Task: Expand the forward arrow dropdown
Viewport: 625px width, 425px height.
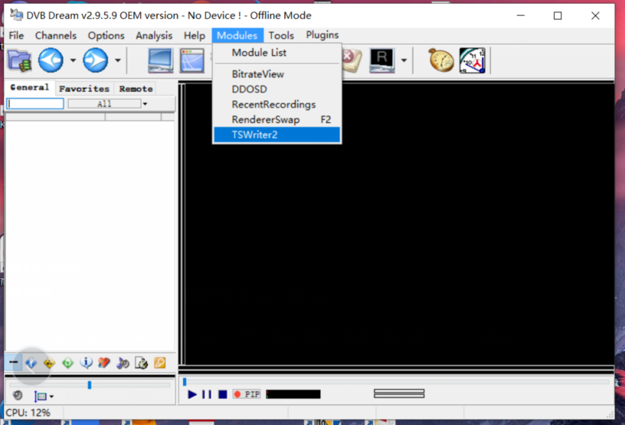Action: pyautogui.click(x=118, y=60)
